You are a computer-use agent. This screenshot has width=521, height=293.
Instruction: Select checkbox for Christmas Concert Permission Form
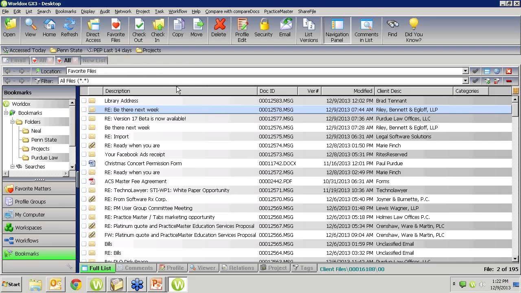pyautogui.click(x=84, y=163)
